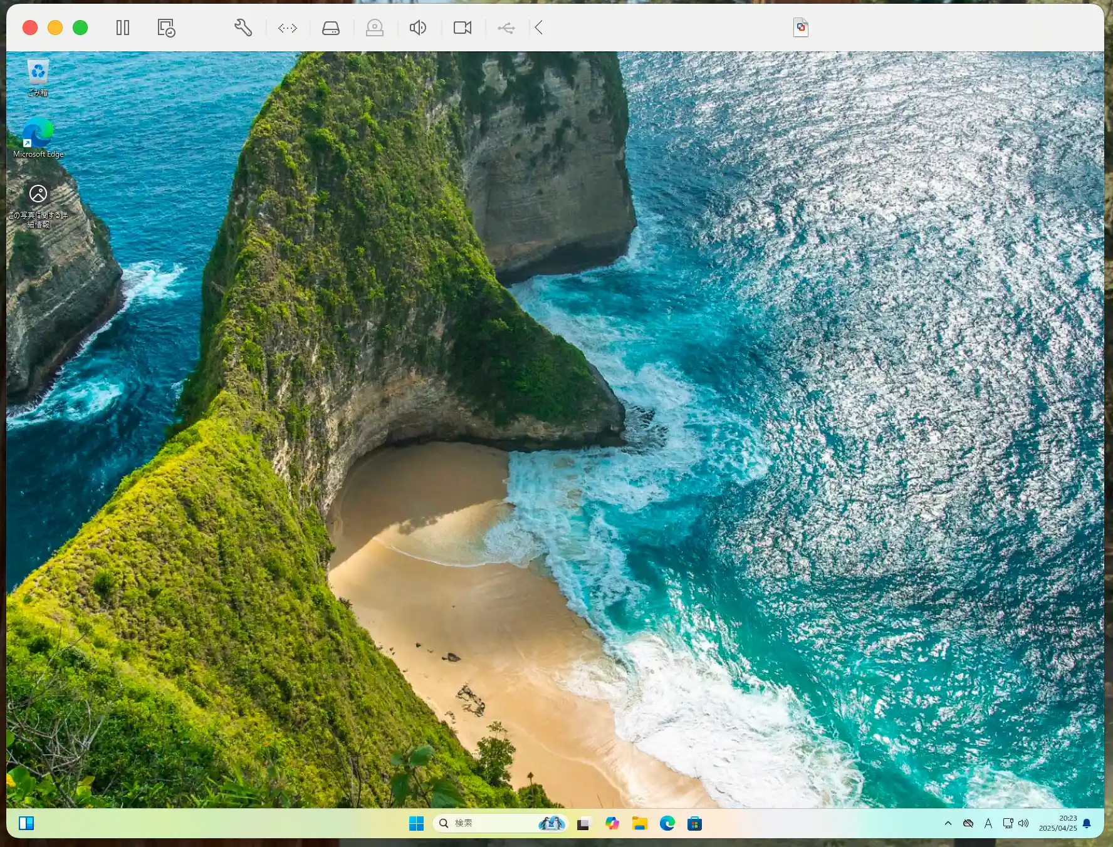Open the USB devices icon
Image resolution: width=1113 pixels, height=847 pixels.
(x=506, y=28)
